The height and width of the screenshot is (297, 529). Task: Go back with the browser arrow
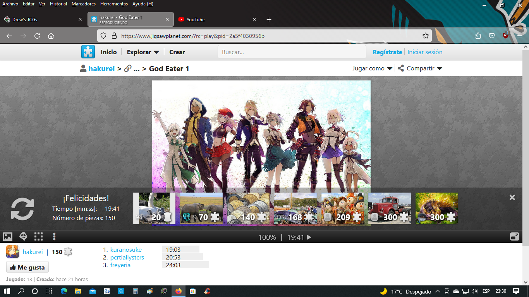[9, 36]
